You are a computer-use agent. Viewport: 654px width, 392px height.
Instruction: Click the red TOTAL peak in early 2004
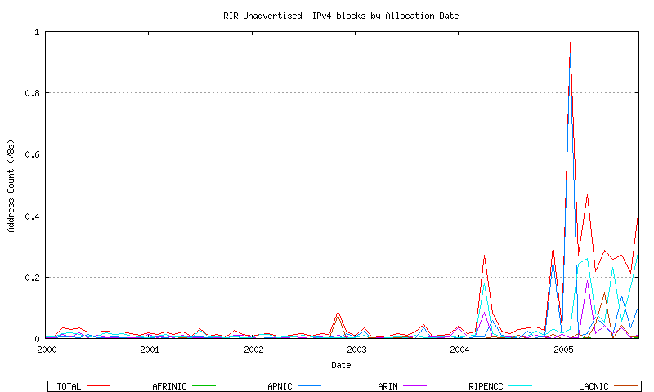[x=484, y=256]
